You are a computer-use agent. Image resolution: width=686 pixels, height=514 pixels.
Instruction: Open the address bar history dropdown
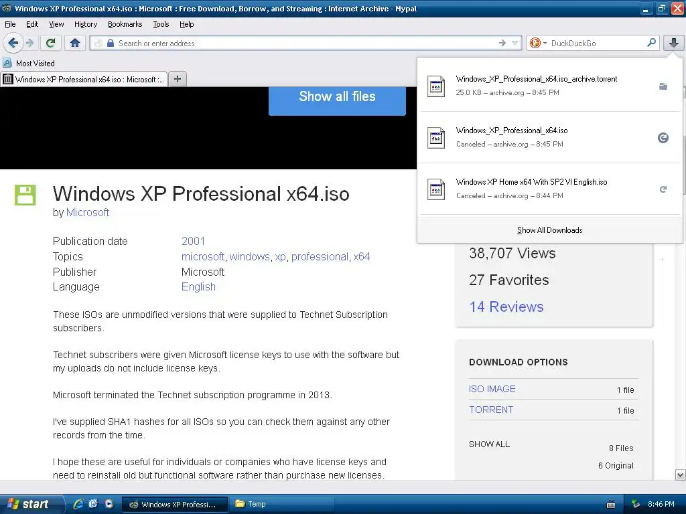[515, 43]
